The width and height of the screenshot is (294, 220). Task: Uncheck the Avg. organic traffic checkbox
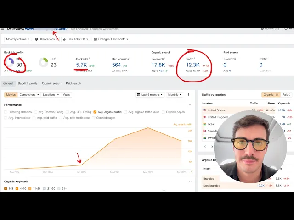(x=95, y=112)
